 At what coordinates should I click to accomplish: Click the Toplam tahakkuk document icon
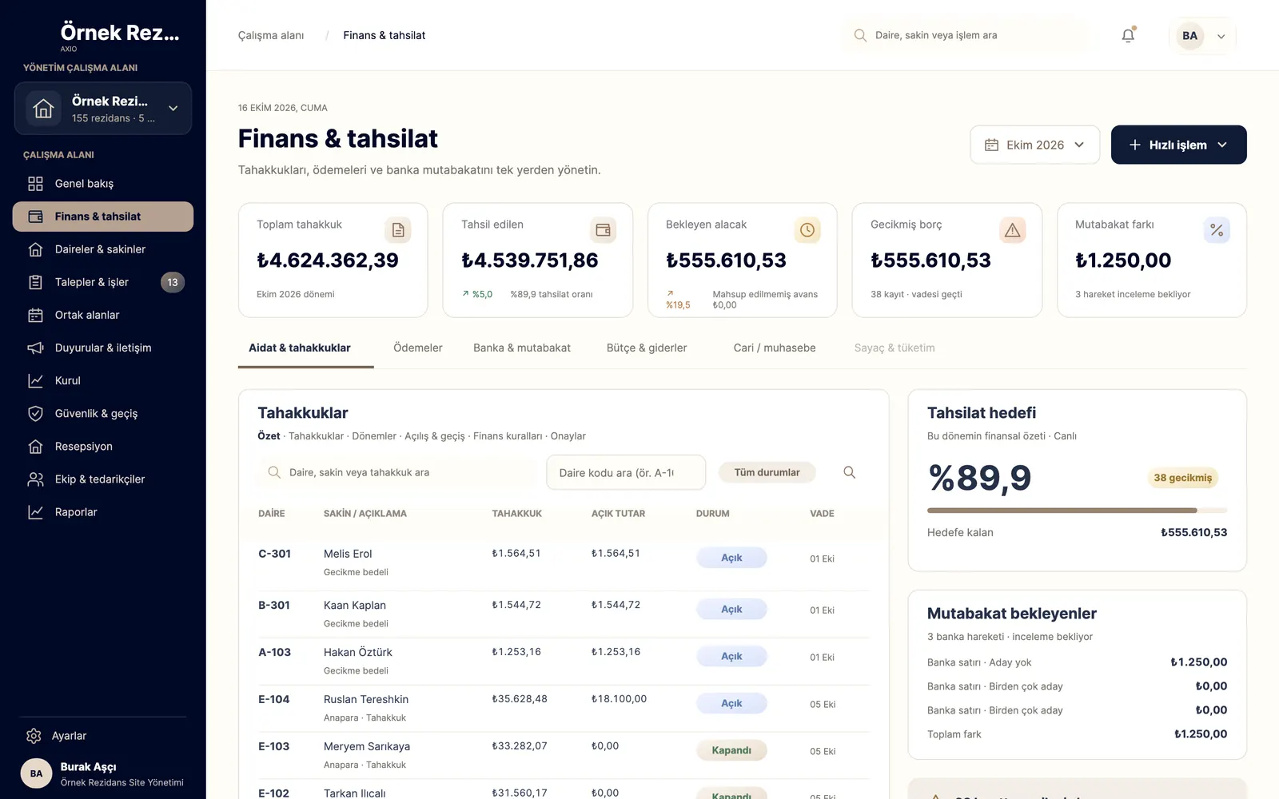point(398,230)
